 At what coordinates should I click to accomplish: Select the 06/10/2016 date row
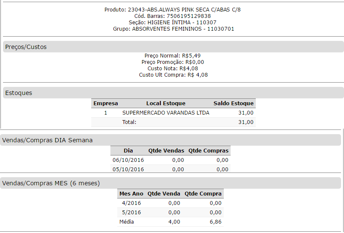click(x=128, y=160)
